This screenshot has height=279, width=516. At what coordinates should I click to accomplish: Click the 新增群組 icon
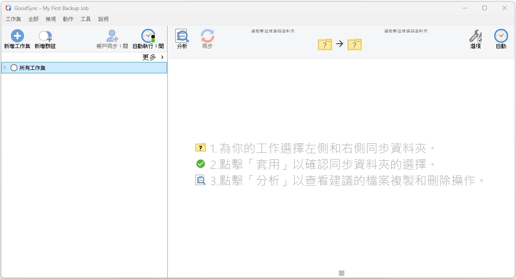pos(45,36)
